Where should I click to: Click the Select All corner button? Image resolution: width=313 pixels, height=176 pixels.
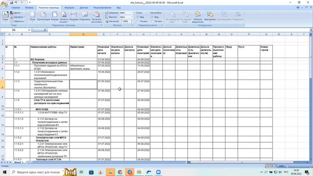click(x=2, y=34)
